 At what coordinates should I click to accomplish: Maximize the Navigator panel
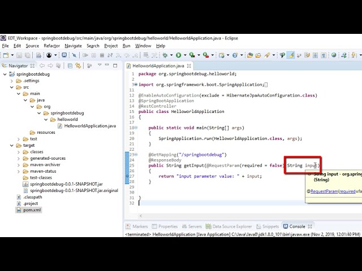click(115, 65)
